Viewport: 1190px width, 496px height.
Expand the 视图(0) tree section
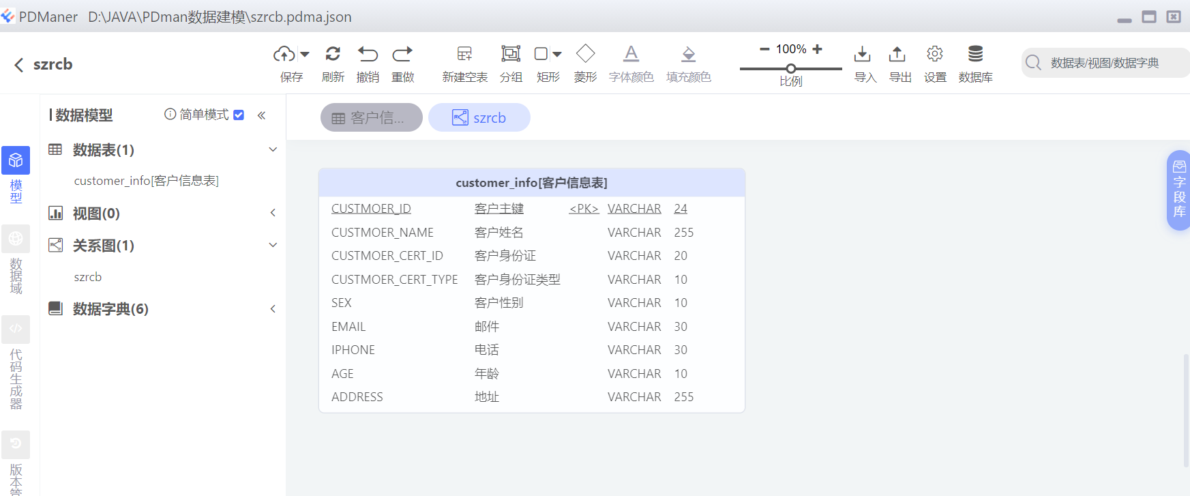pyautogui.click(x=273, y=213)
